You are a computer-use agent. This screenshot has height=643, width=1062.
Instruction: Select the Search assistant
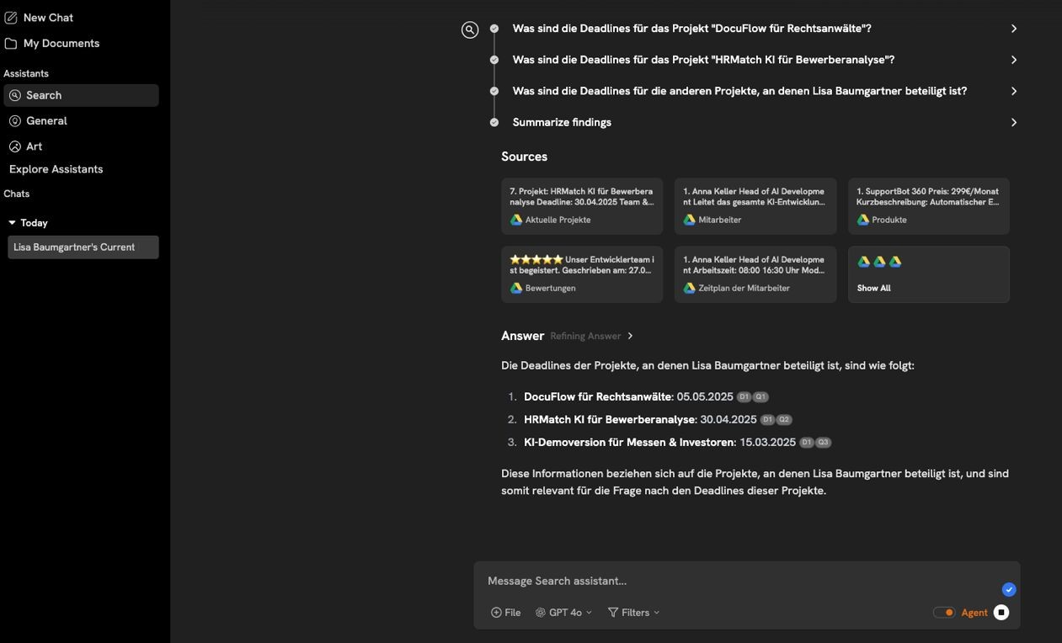click(81, 95)
